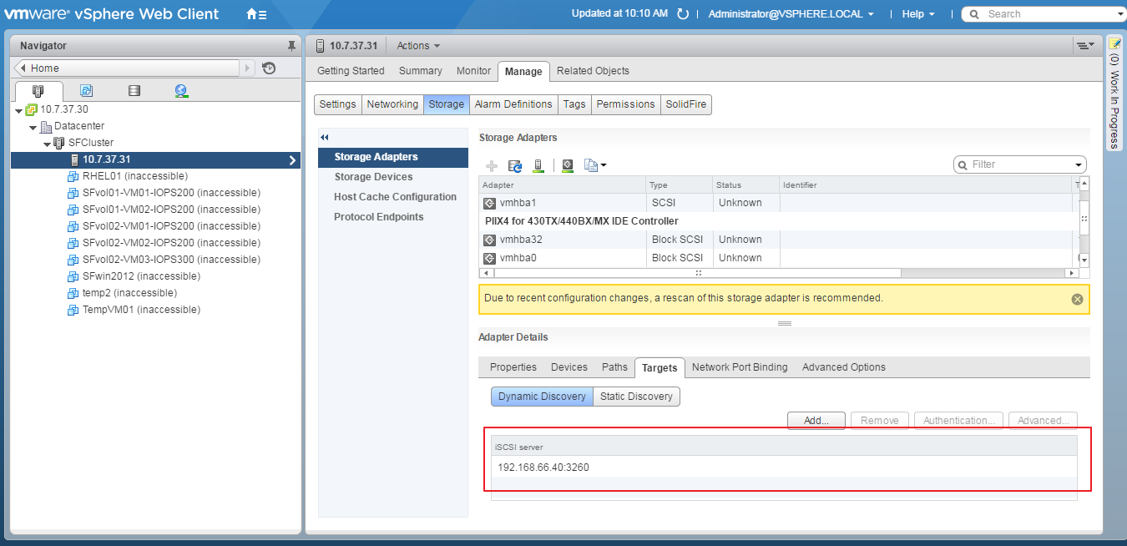Select Static Discovery toggle button
The width and height of the screenshot is (1127, 546).
[x=636, y=397]
